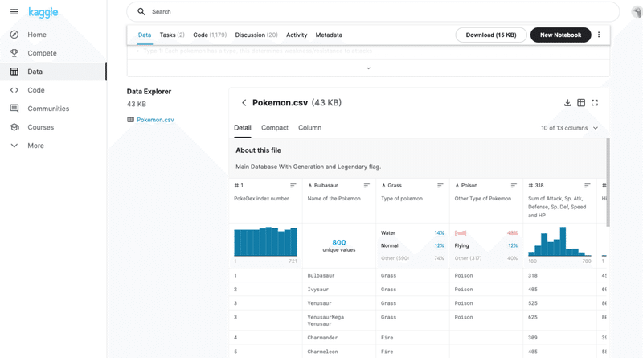Screen dimensions: 643x358
Task: Click sort icon on Bulbasaur column
Action: tap(367, 186)
